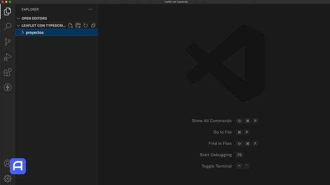Open the Accounts menu icon
Viewport: 330px width, 185px height.
7,163
